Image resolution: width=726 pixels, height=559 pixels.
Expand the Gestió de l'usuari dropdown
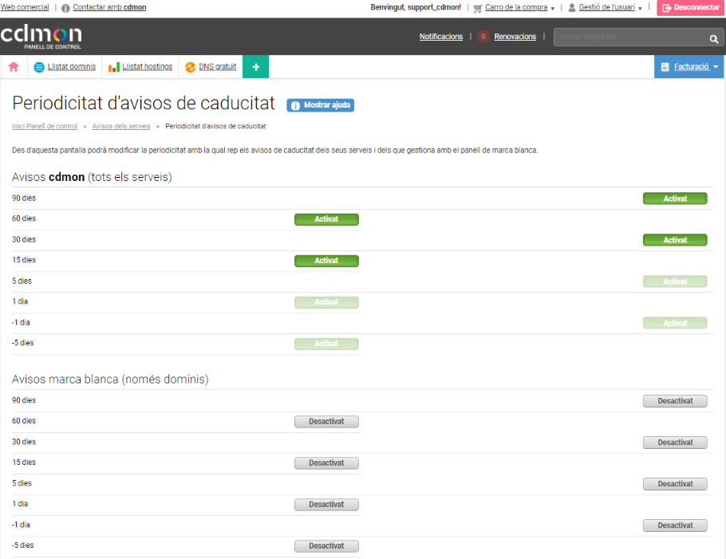pos(640,9)
